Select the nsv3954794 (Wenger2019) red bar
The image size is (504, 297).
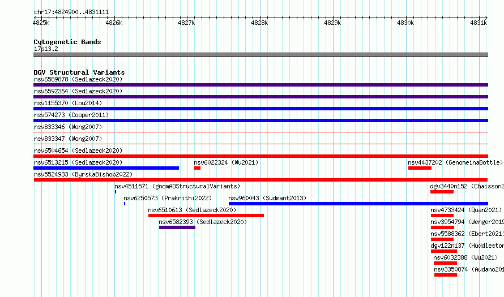click(443, 227)
